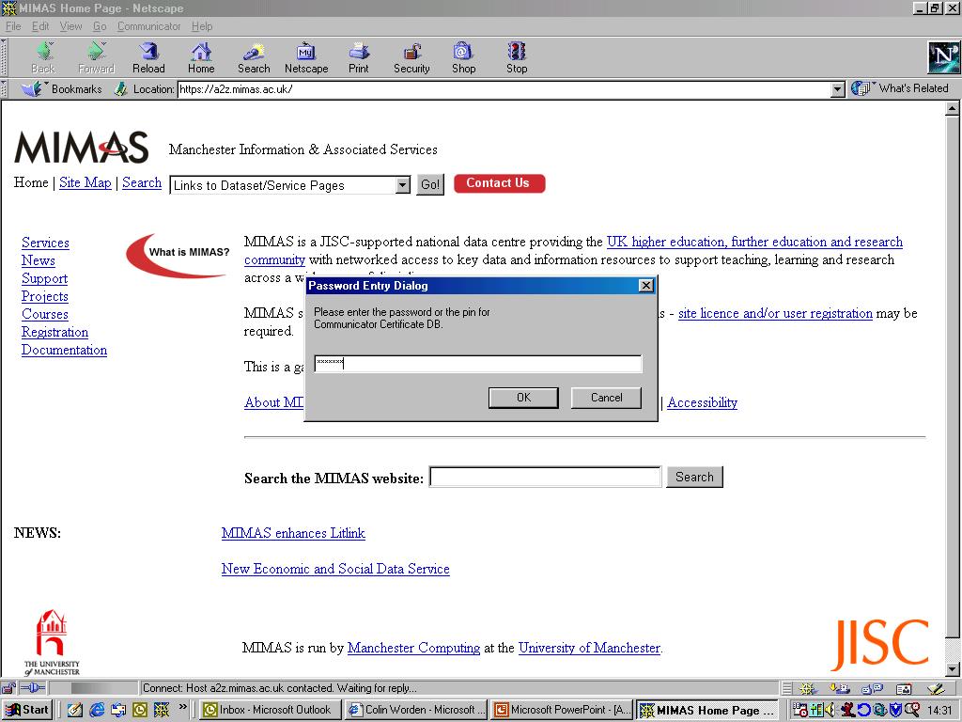The width and height of the screenshot is (962, 722).
Task: Close the Password Entry Dialog with X
Action: coord(645,286)
